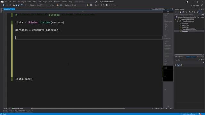Open the Project menu
The image size is (205, 115).
(23, 2)
